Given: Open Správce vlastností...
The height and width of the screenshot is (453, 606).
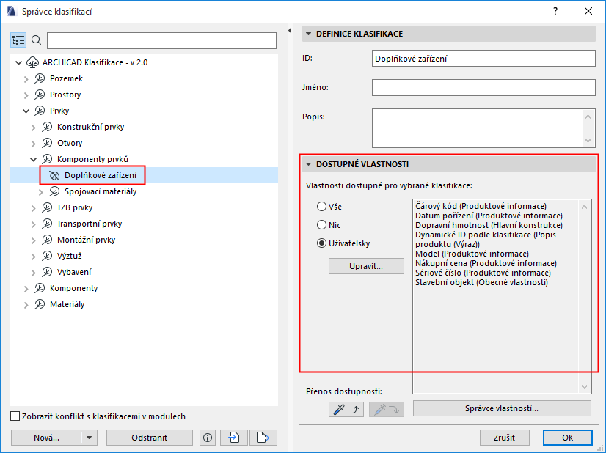Looking at the screenshot, I should pos(502,408).
